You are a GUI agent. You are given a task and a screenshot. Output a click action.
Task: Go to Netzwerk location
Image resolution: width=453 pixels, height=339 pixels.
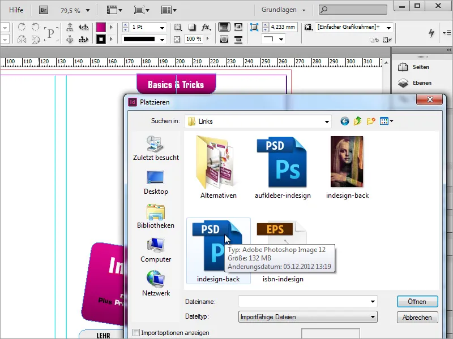click(156, 284)
